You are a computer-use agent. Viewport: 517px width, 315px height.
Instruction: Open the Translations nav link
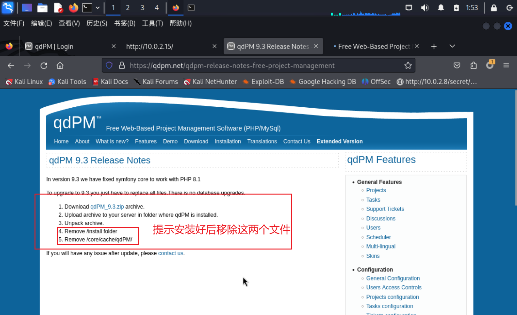262,141
